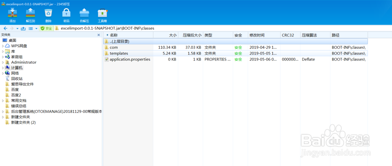This screenshot has width=392, height=166.
Task: Click 110.34 KB size of com
Action: point(167,47)
